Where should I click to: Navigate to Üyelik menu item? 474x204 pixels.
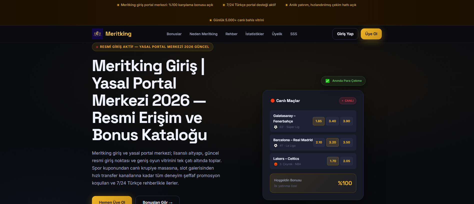click(x=277, y=34)
